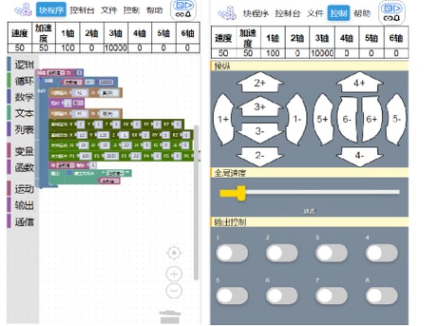The width and height of the screenshot is (435, 326).
Task: Toggle output switch 6
Action: point(282,296)
